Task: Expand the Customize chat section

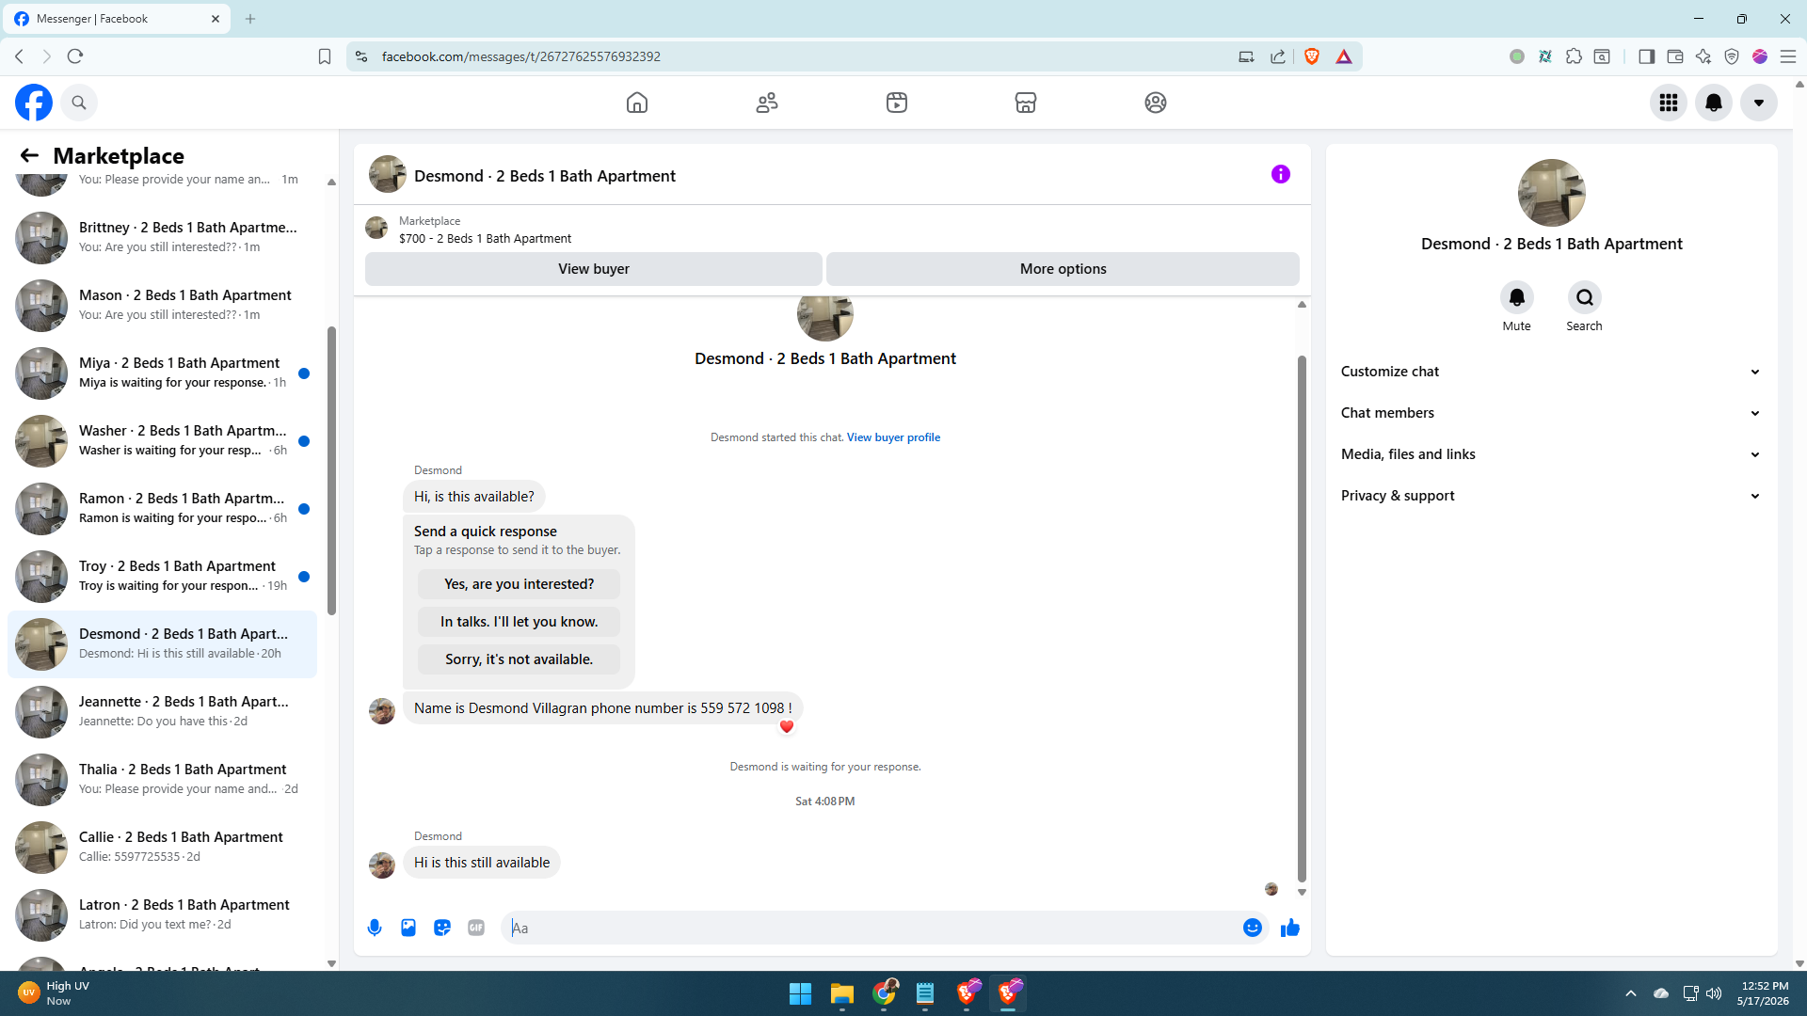Action: [x=1551, y=372]
